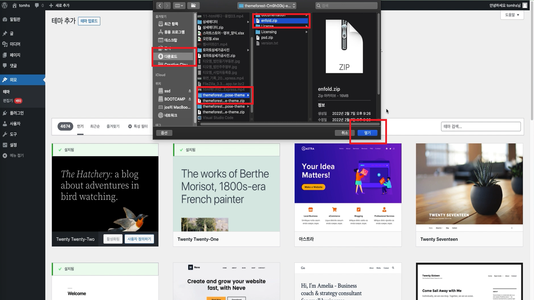This screenshot has width=534, height=300.
Task: Expand the lower themeforest pose-theme folder
Action: [x=248, y=106]
